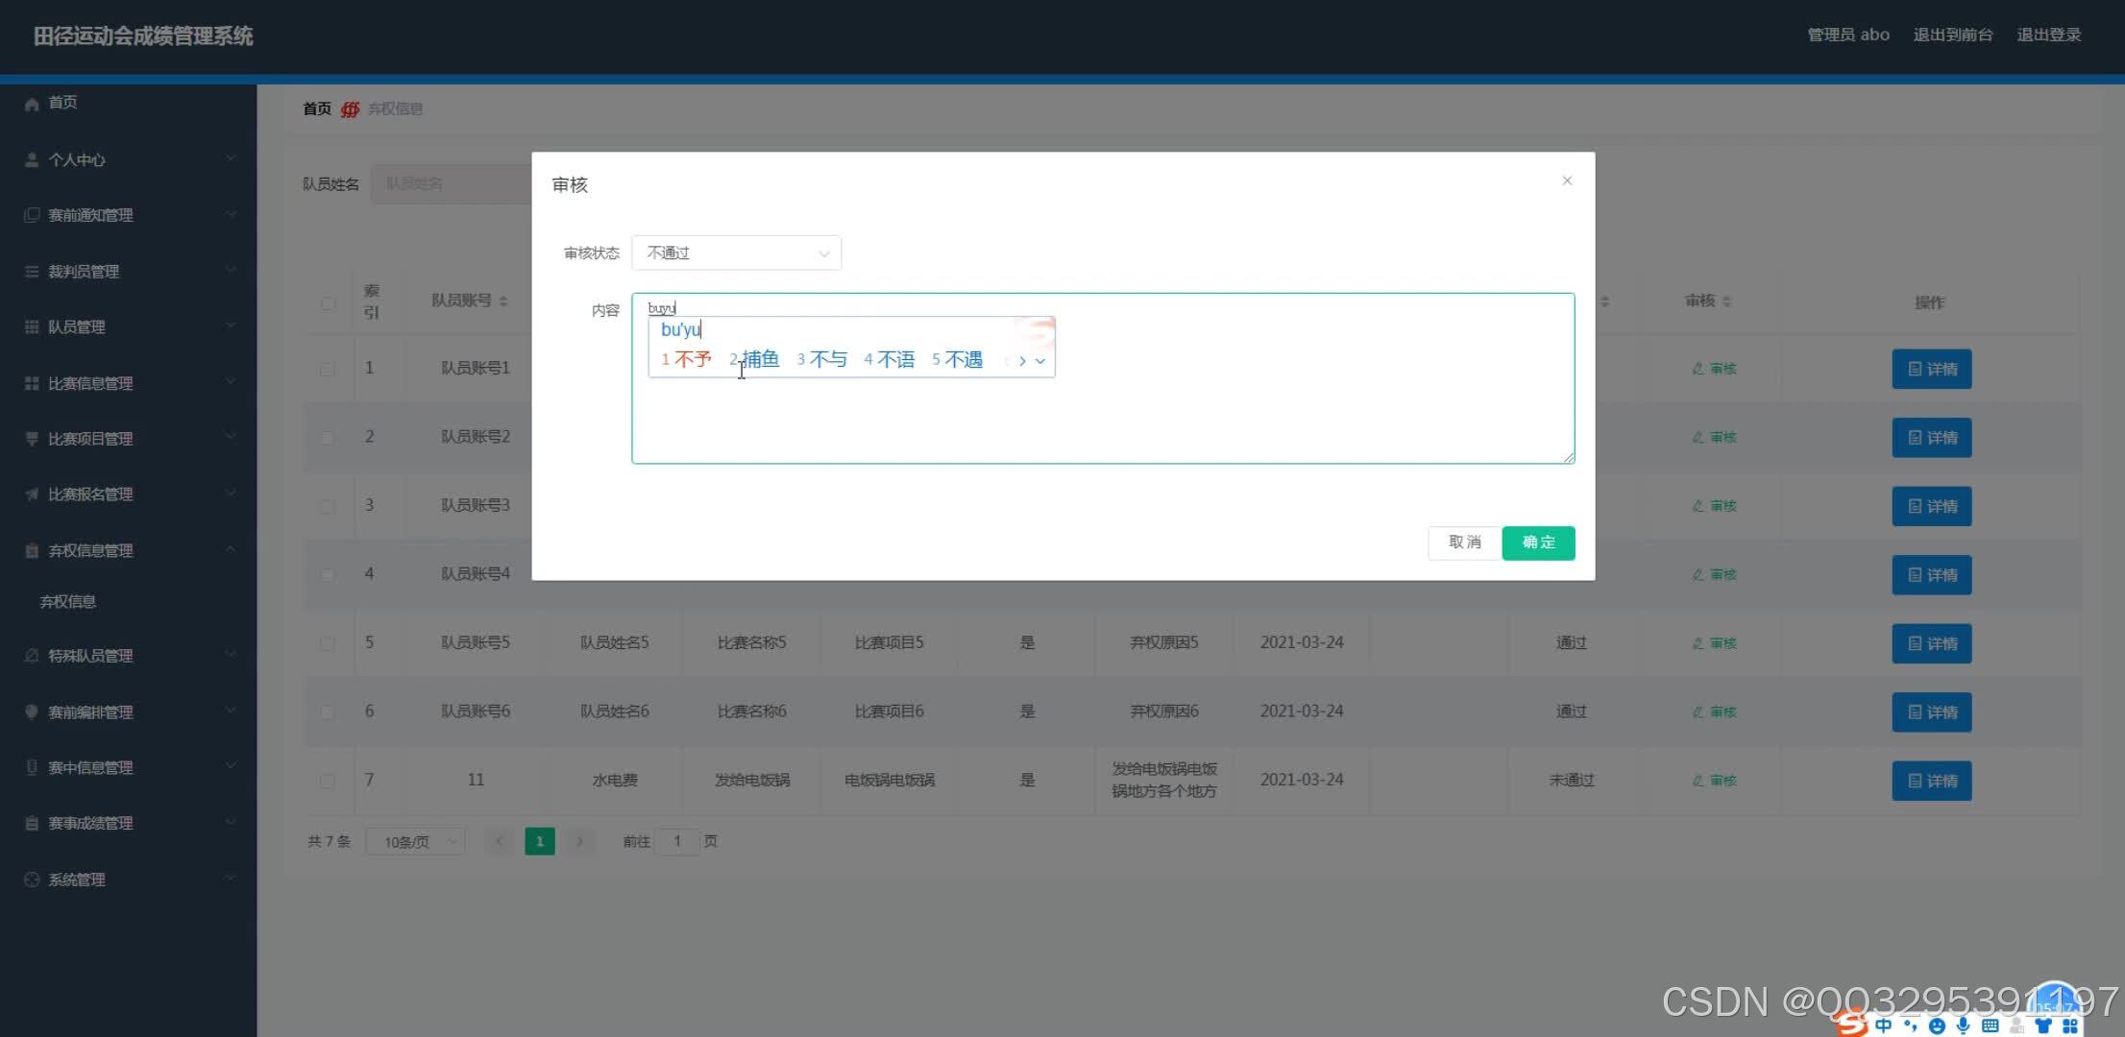Viewport: 2125px width, 1037px height.
Task: Select page 1 in pagination
Action: tap(540, 842)
